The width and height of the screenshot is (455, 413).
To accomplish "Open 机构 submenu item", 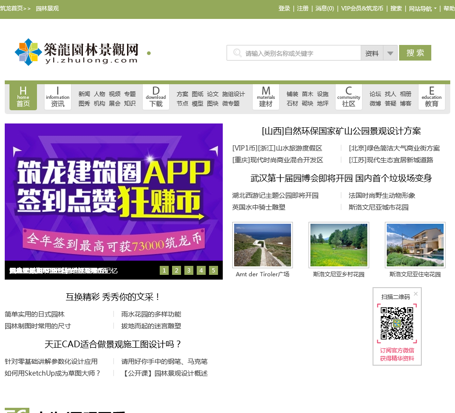I will coord(99,104).
